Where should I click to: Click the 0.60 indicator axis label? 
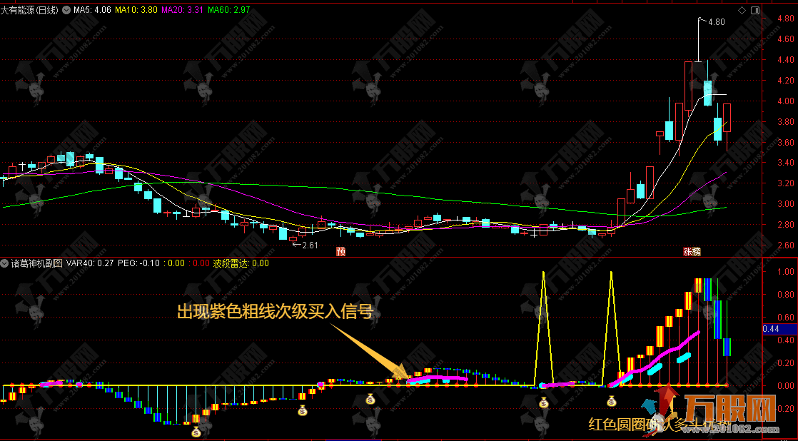(786, 318)
